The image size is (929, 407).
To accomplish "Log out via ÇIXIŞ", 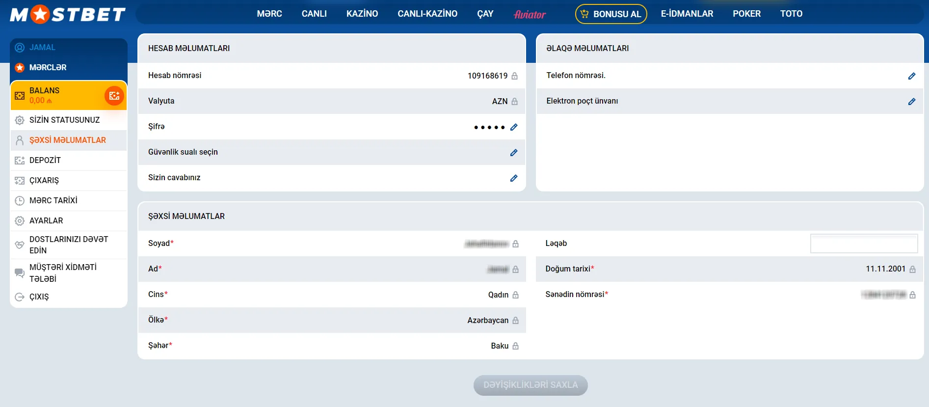I will [39, 297].
